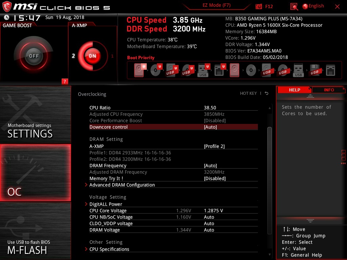Click the red arrows below the favorites squares
Viewport: 347px width, 260px height.
click(343, 164)
